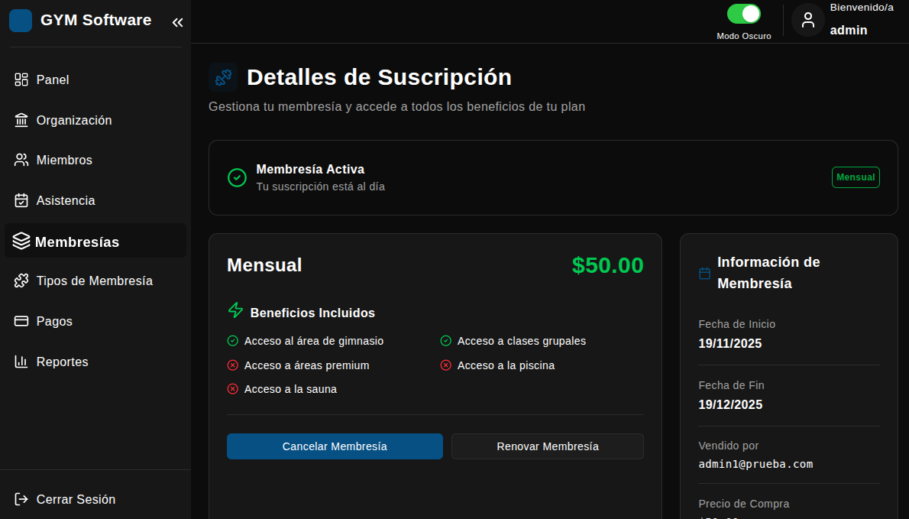Image resolution: width=909 pixels, height=519 pixels.
Task: Click the Renovar Membresía button
Action: (547, 446)
